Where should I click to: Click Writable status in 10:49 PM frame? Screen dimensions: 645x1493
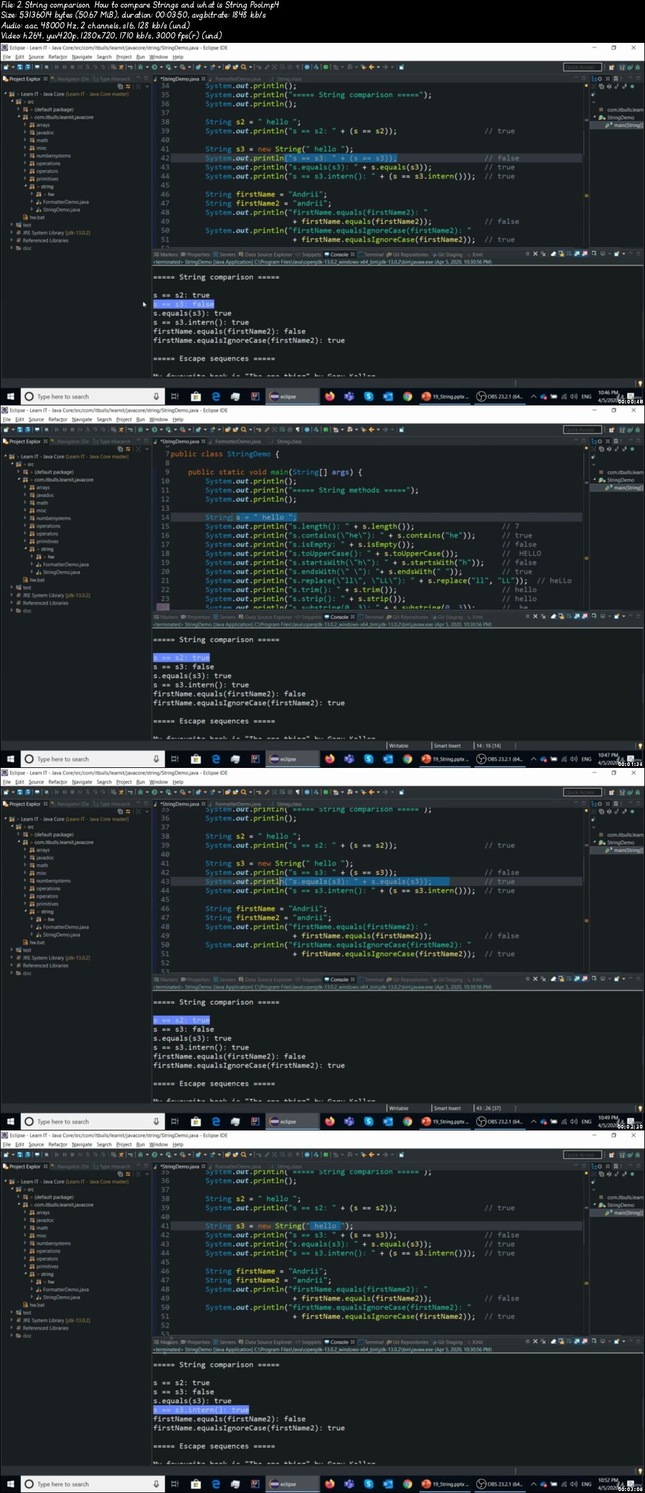(399, 1108)
